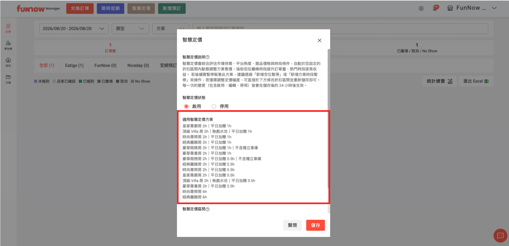Click the store icon beside FunNow

450,8
